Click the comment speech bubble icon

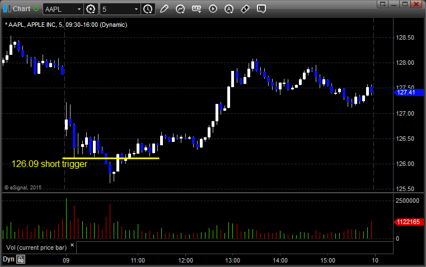coord(261,9)
